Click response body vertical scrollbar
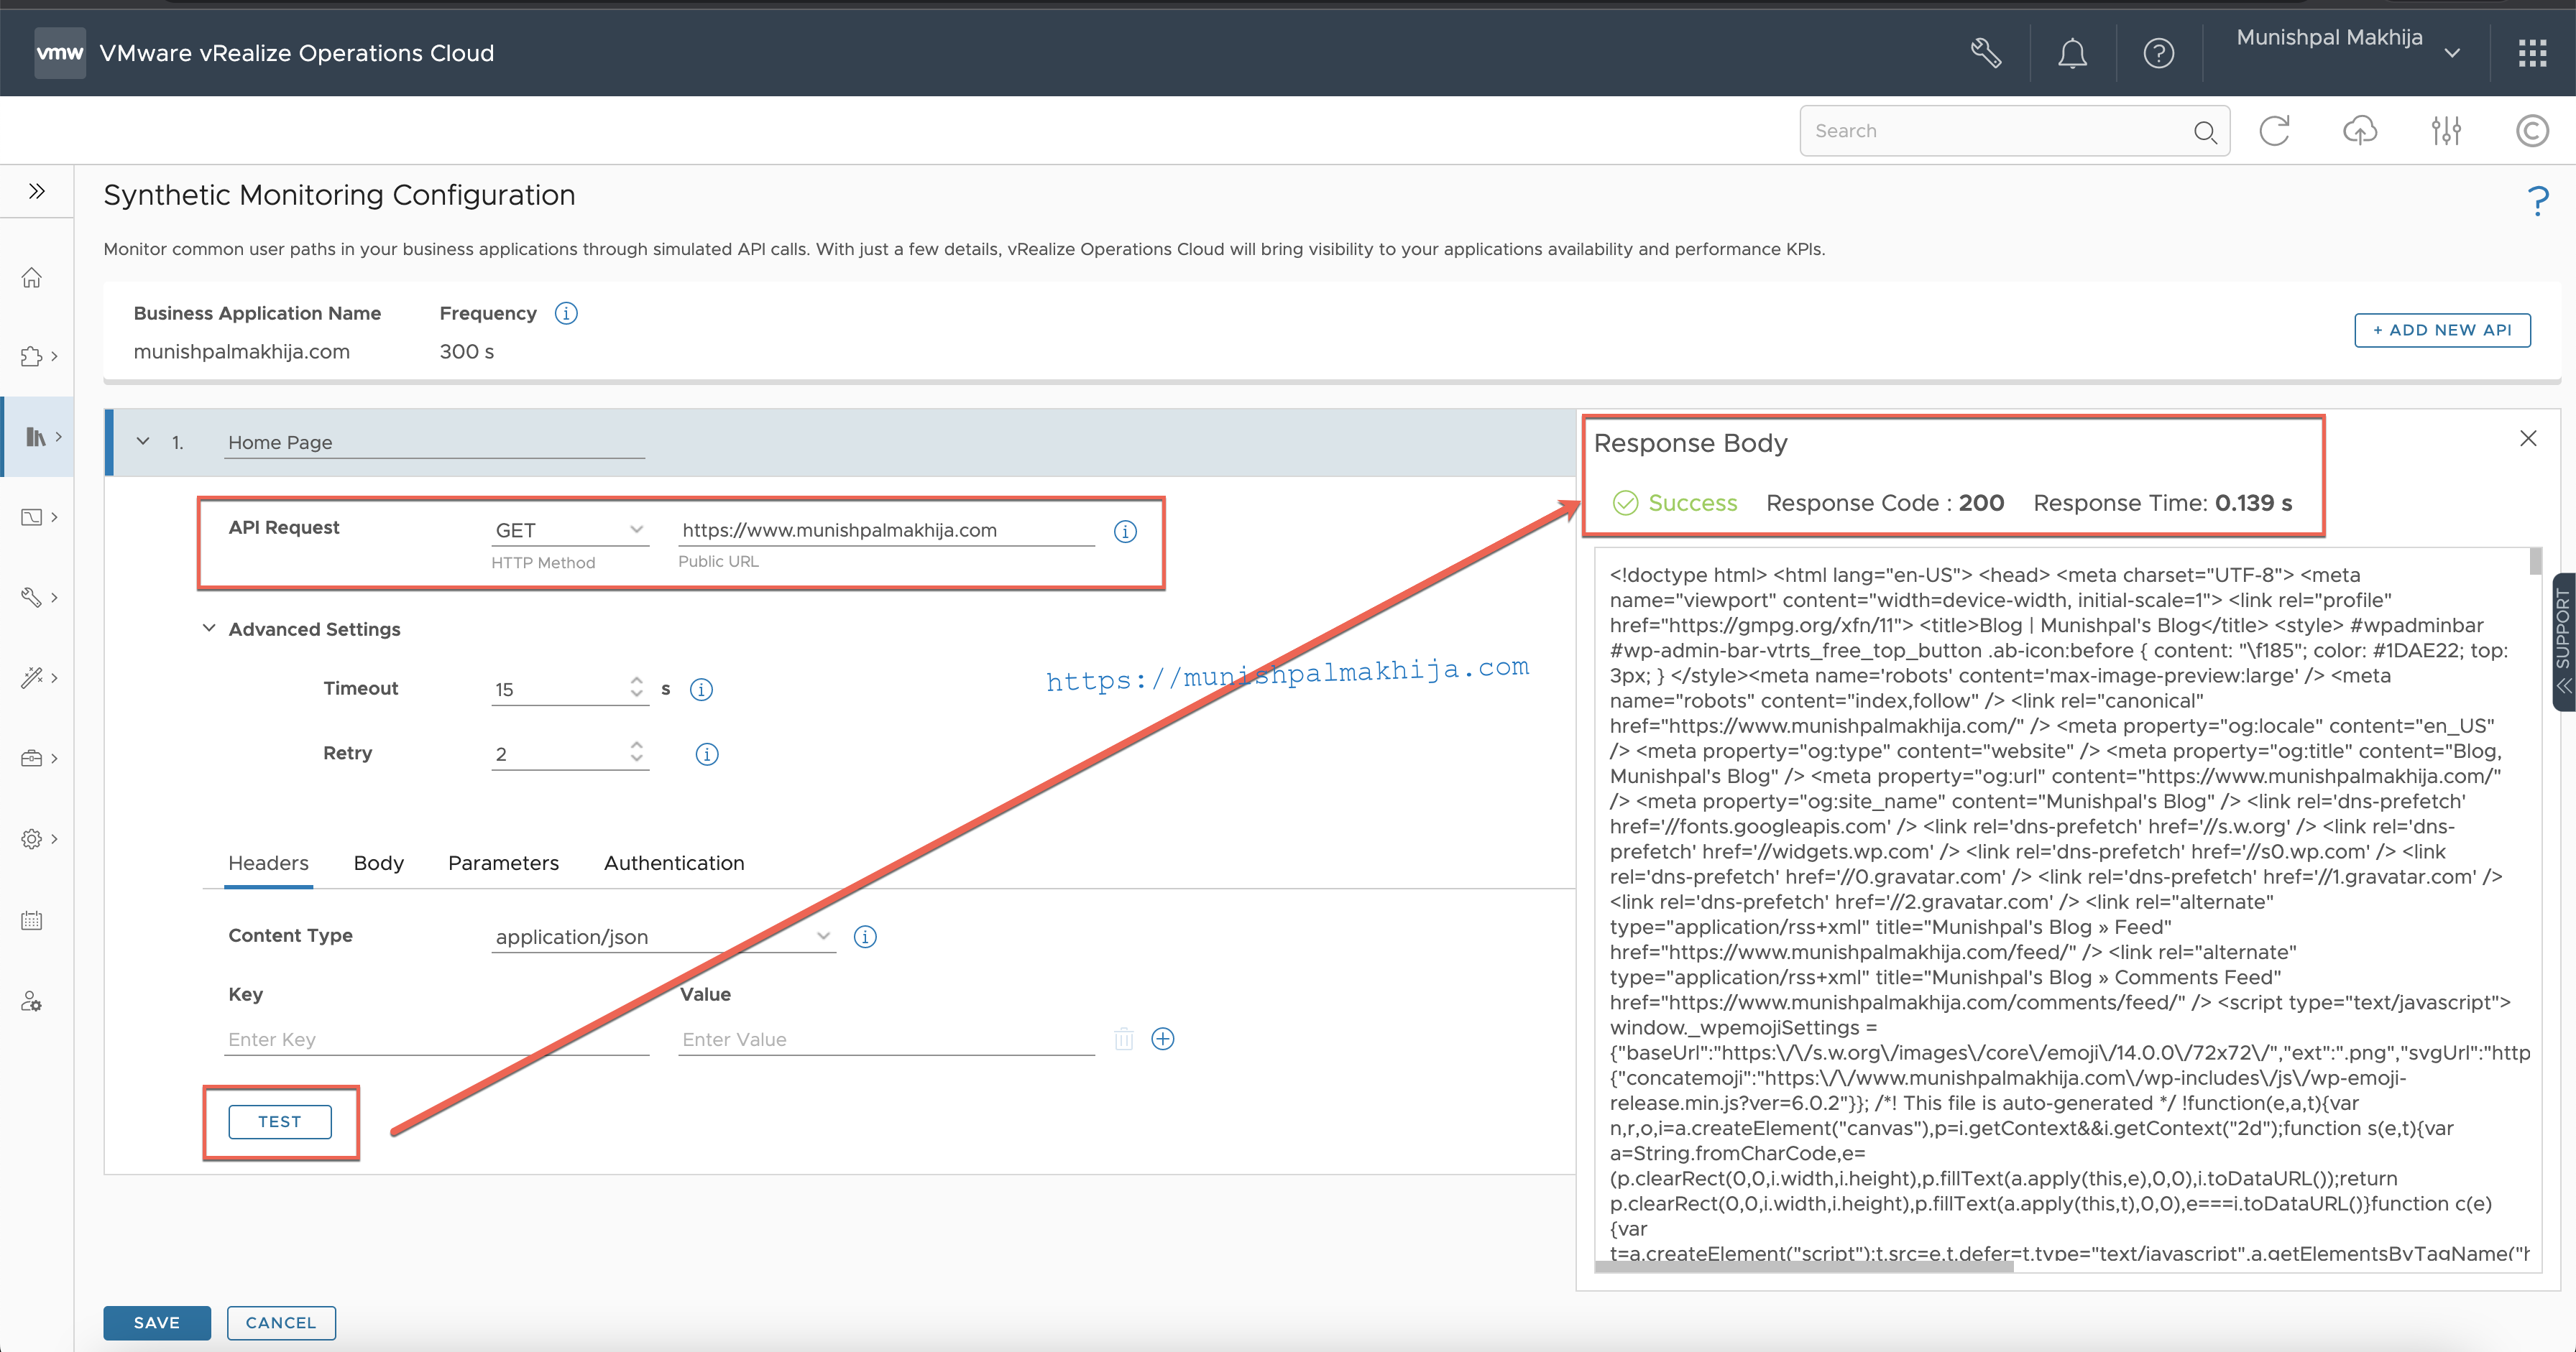The image size is (2576, 1352). [x=2535, y=560]
